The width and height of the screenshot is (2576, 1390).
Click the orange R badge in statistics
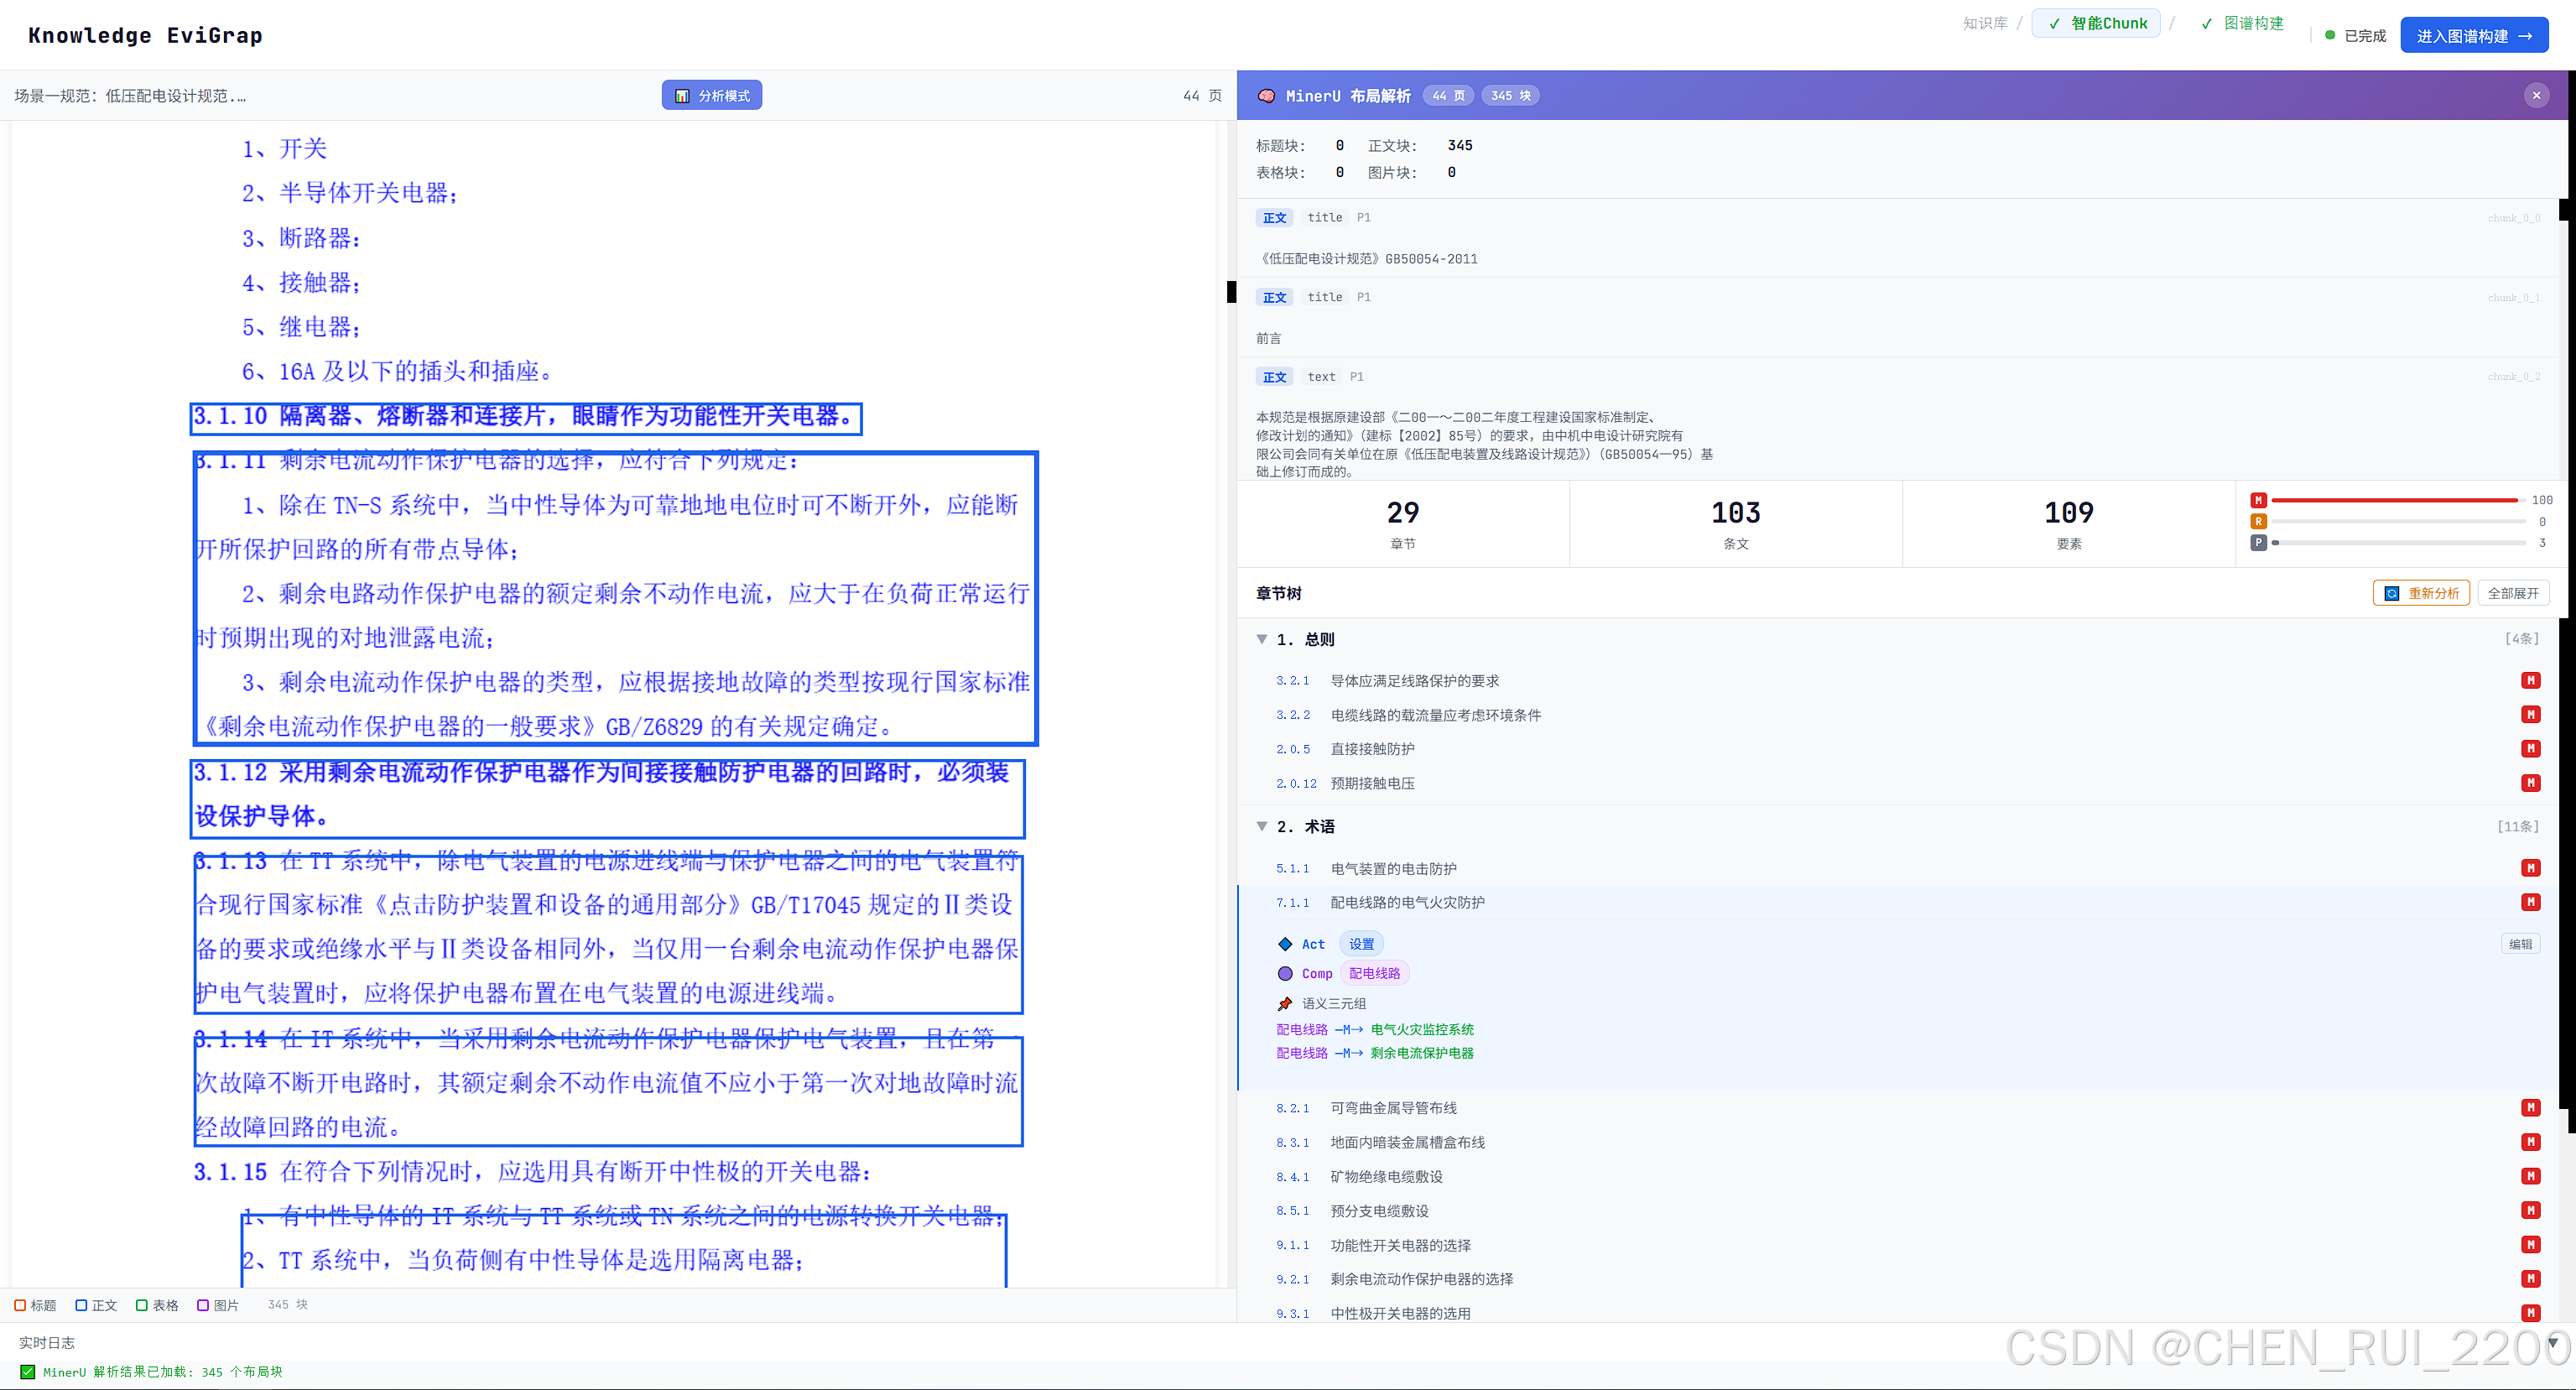coord(2258,521)
